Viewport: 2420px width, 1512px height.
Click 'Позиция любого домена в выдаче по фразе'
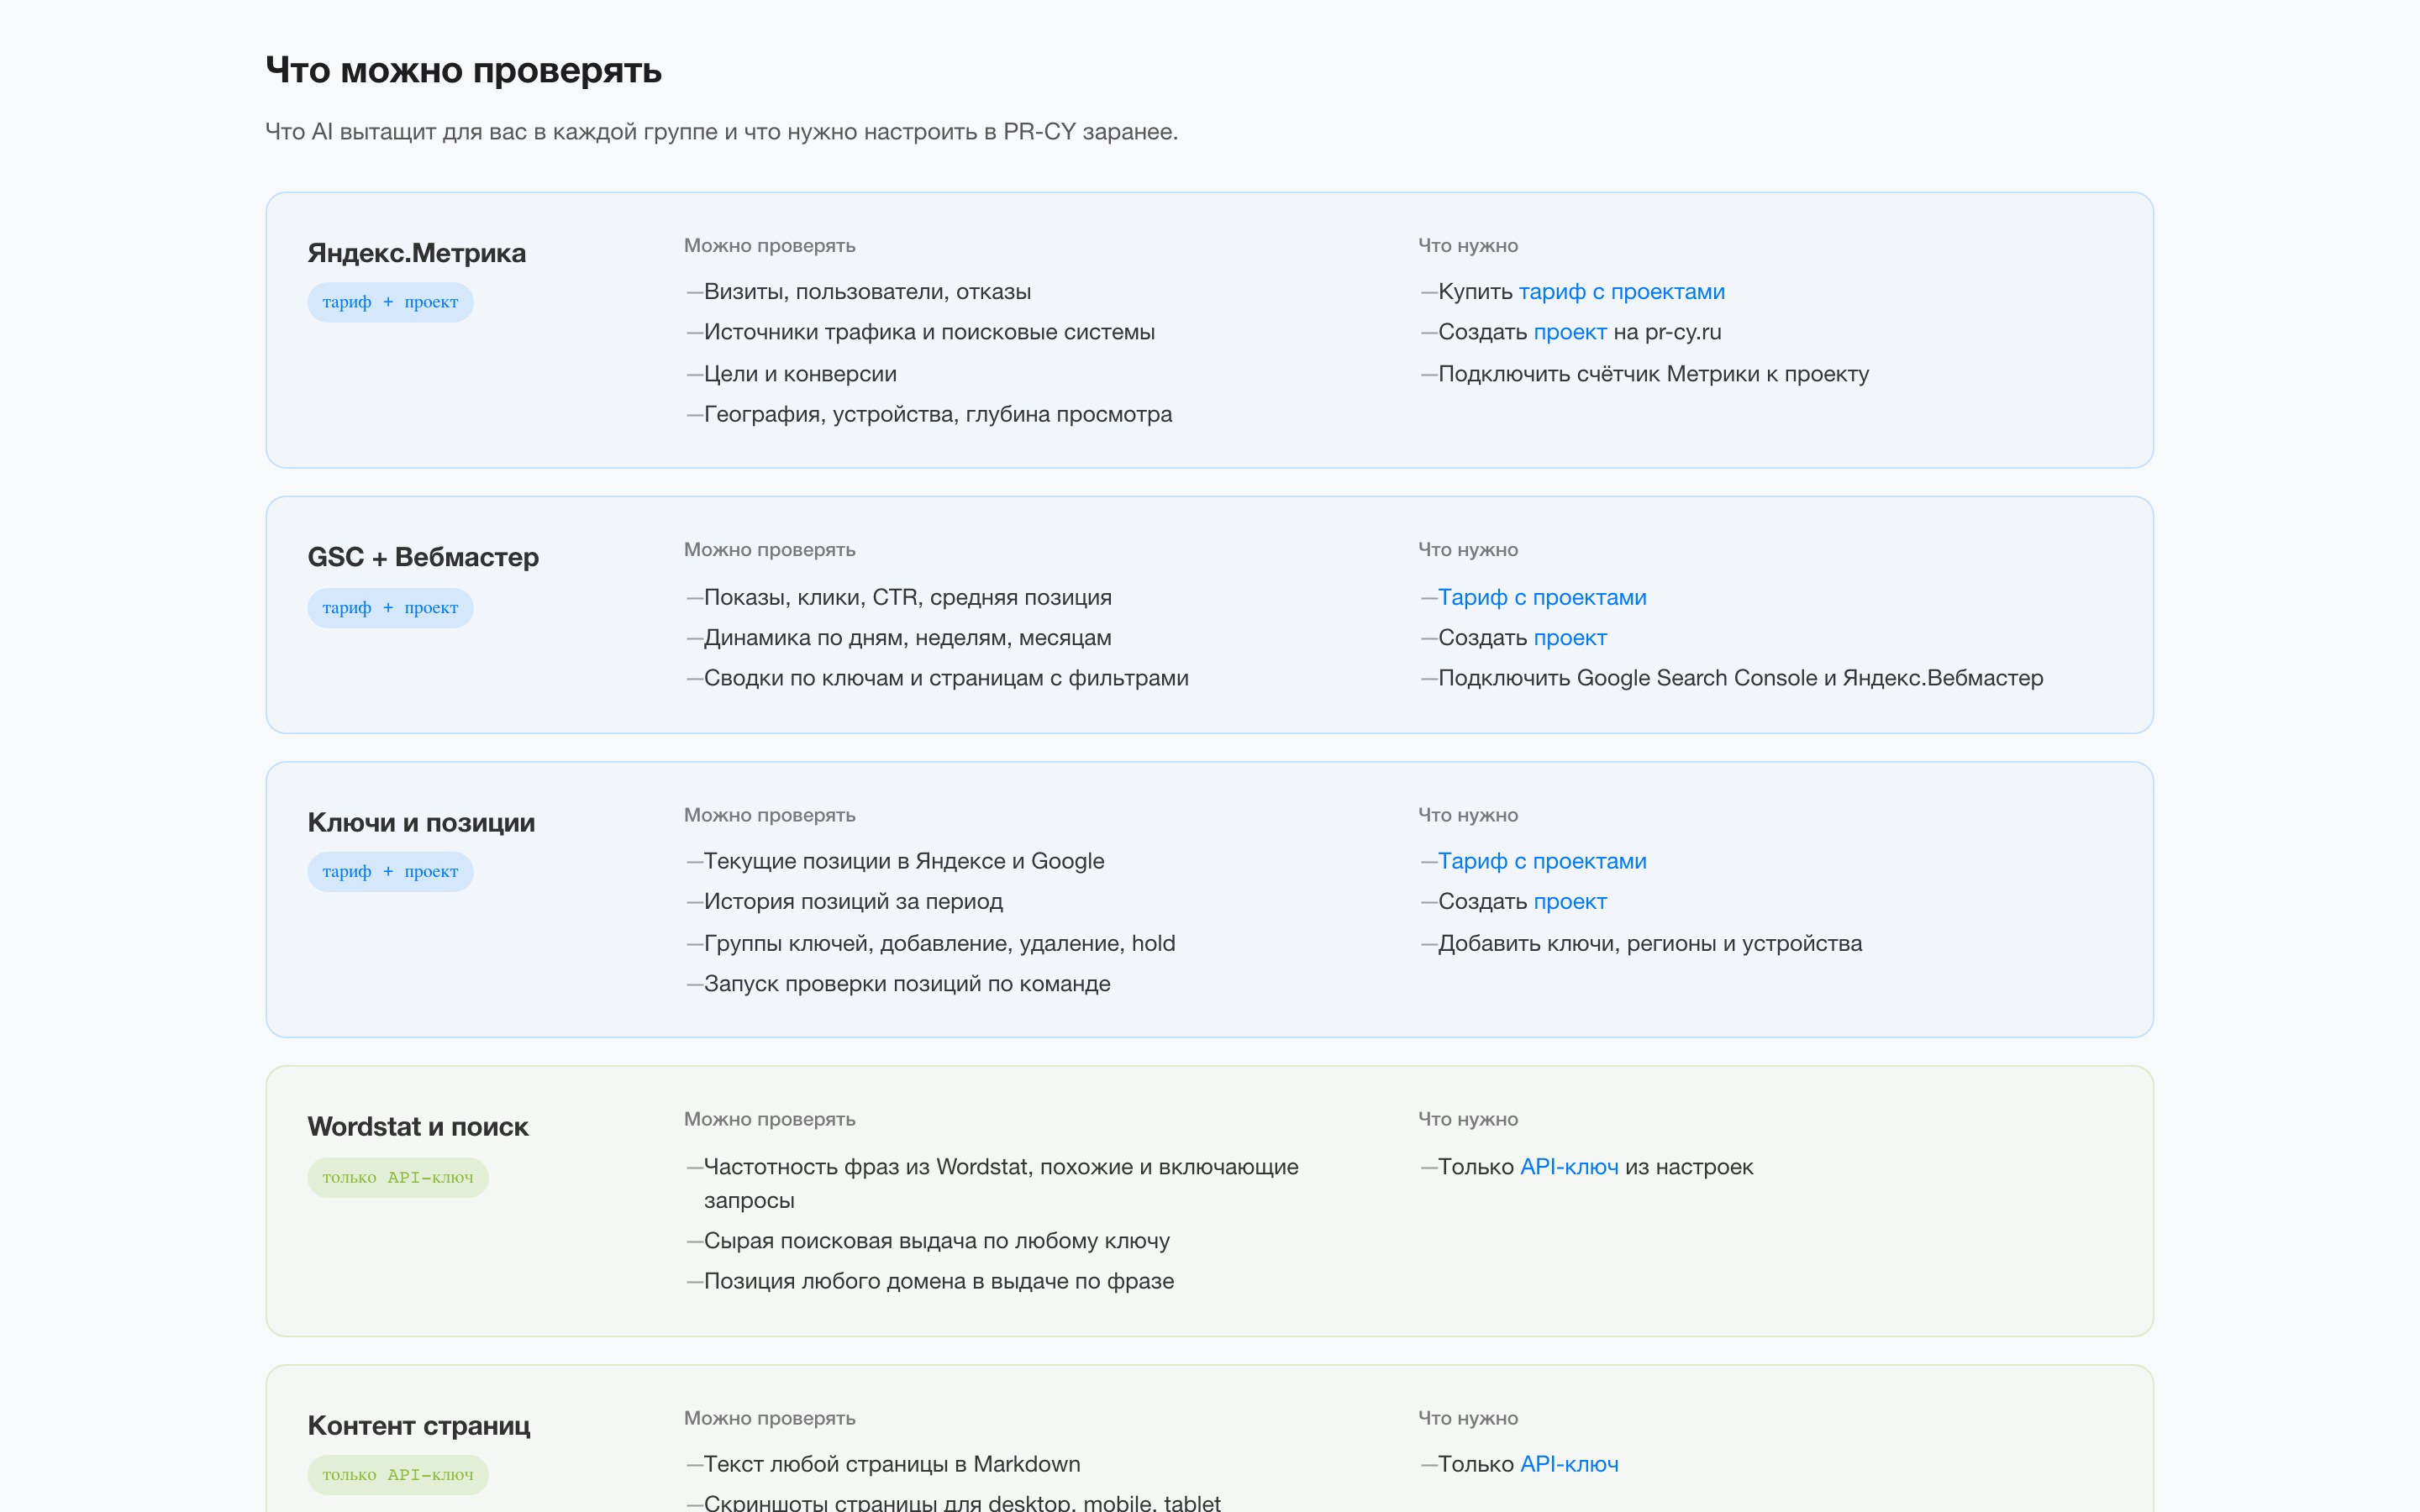click(939, 1281)
